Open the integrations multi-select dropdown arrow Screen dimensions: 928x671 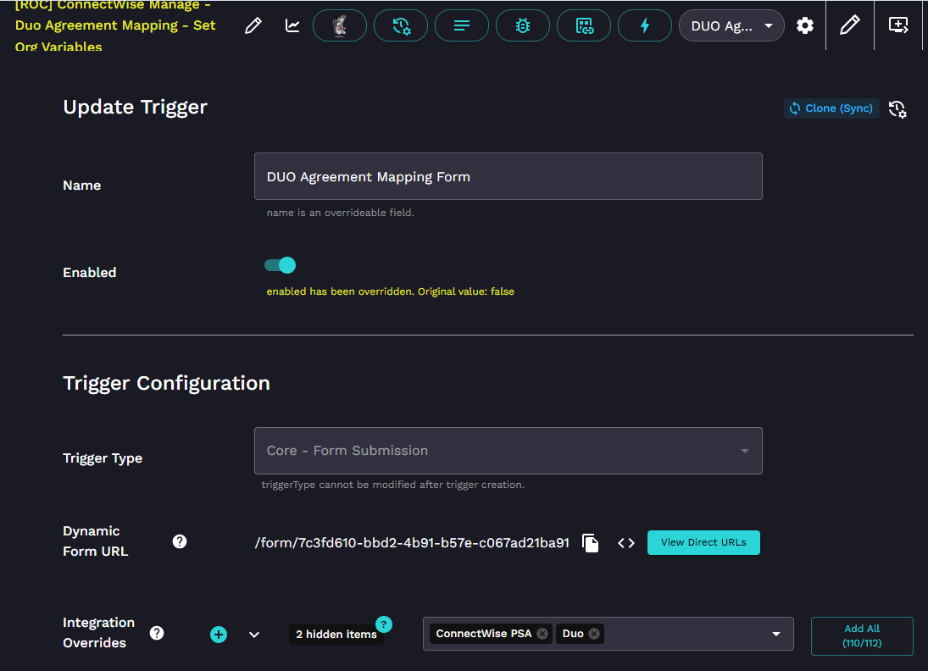pos(775,634)
